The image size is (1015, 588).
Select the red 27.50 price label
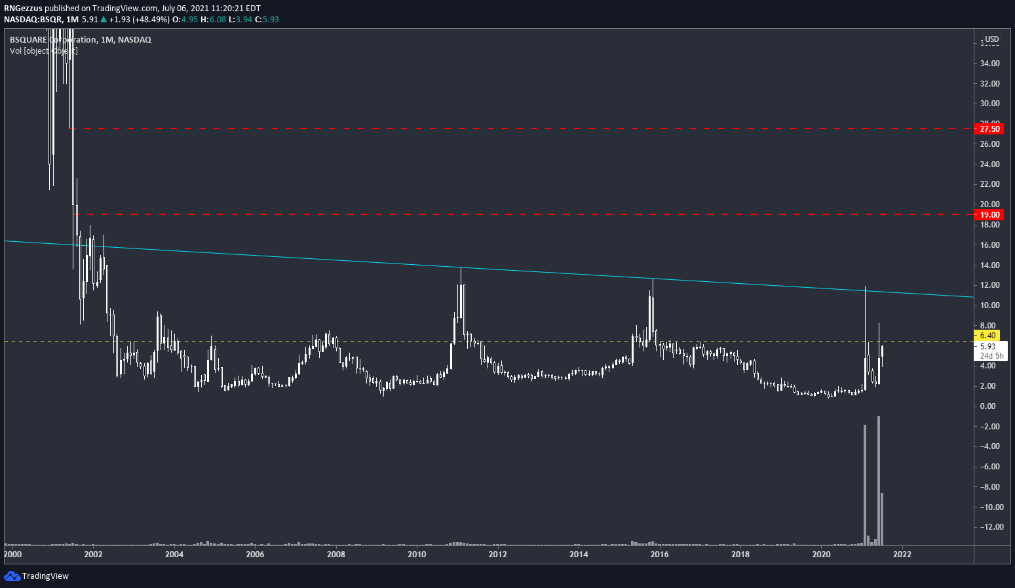989,129
